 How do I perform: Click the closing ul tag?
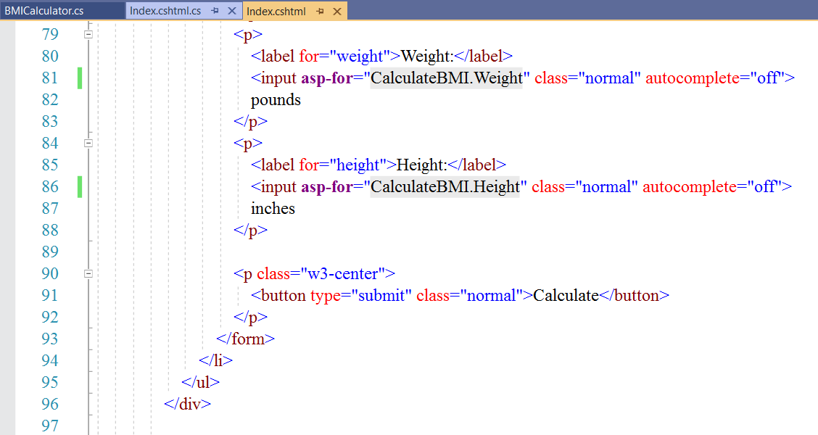pos(200,382)
